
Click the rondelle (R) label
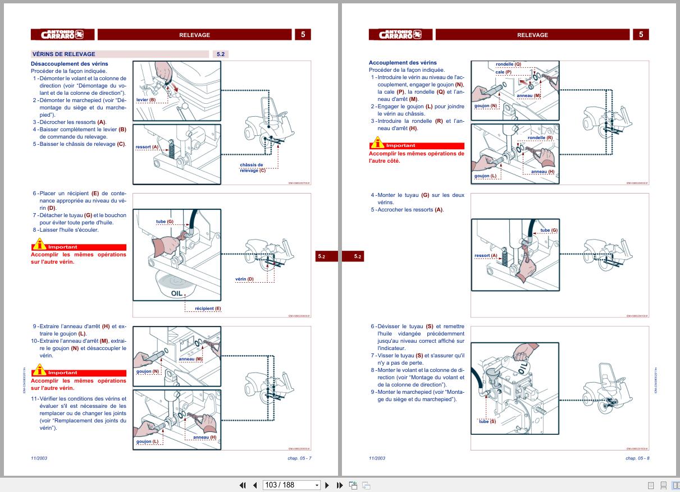540,137
